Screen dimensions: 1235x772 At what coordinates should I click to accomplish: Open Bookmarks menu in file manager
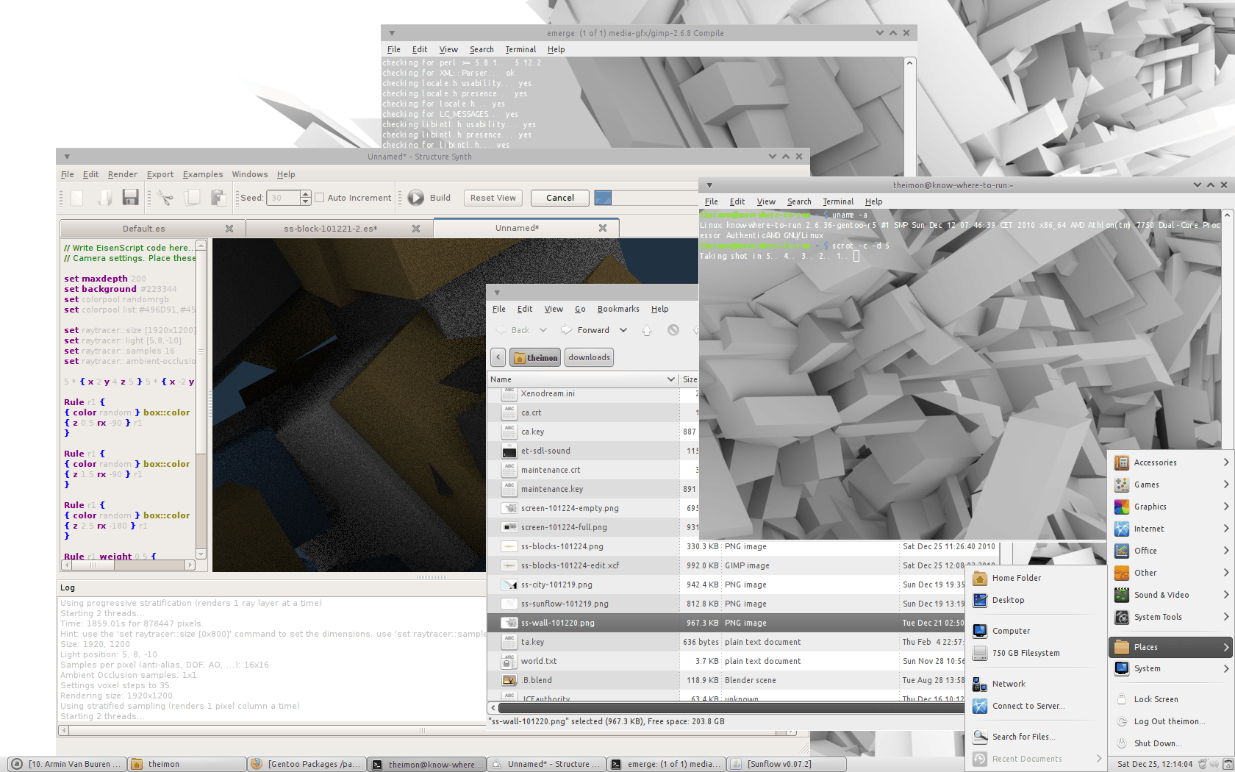pos(618,309)
